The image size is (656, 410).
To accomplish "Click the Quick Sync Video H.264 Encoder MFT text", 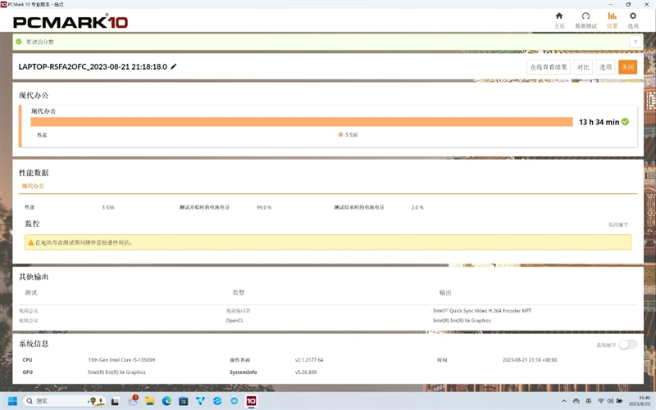I will 482,311.
